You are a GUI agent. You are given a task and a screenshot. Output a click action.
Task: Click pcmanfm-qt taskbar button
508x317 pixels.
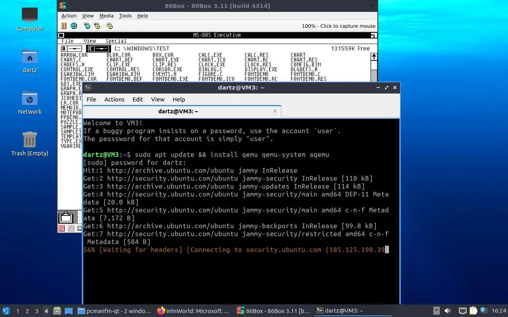point(115,311)
